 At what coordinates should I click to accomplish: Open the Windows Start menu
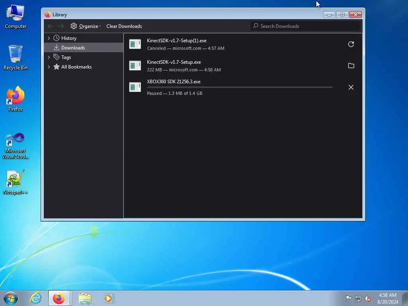tap(11, 298)
